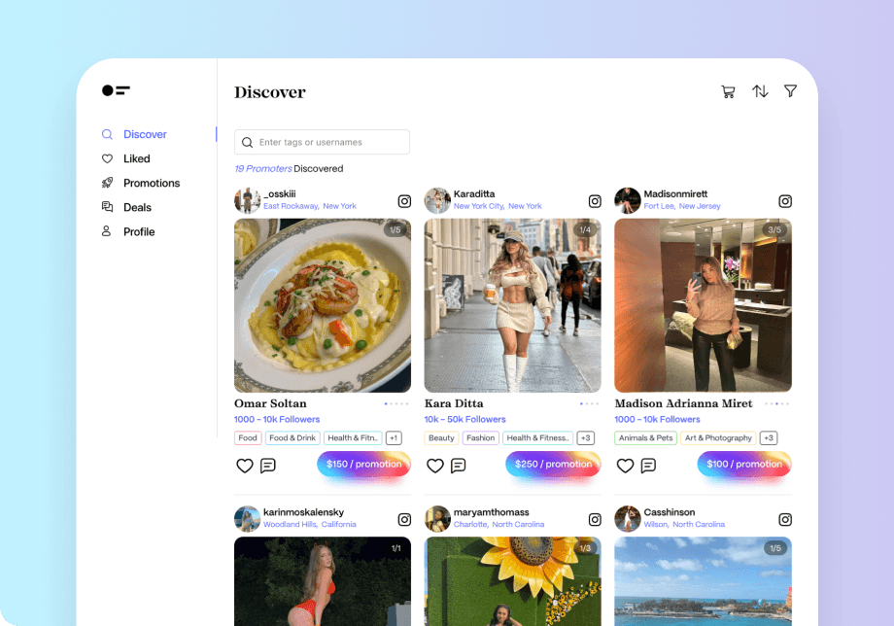Open Casshinson avatar thumbnail
894x626 pixels.
click(x=628, y=518)
